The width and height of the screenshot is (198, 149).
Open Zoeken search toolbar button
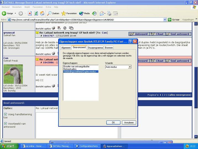(53, 13)
